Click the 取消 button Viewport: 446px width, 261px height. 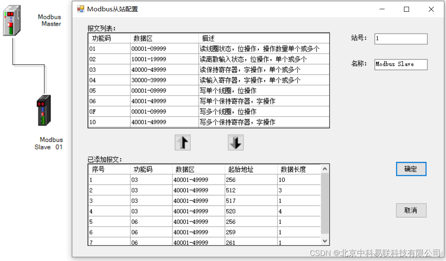point(411,211)
